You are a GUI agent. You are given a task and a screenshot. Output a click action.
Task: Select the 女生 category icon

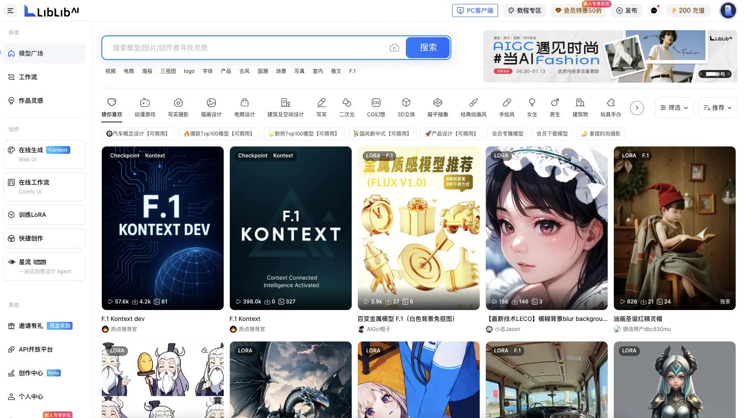coord(532,108)
